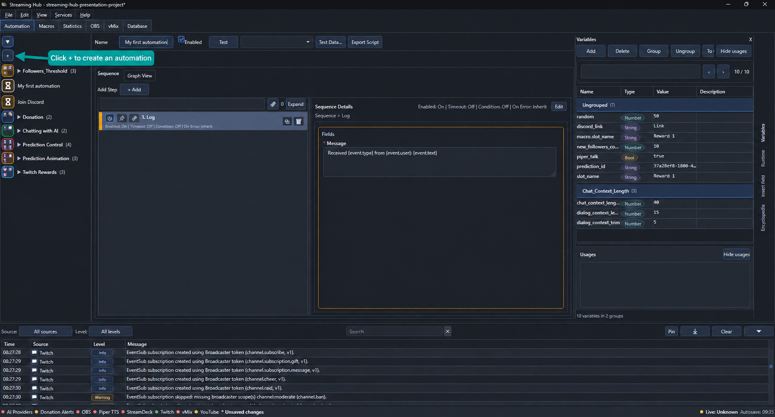Screen dimensions: 775x417
Task: Toggle the power button on Log step
Action: coord(110,118)
